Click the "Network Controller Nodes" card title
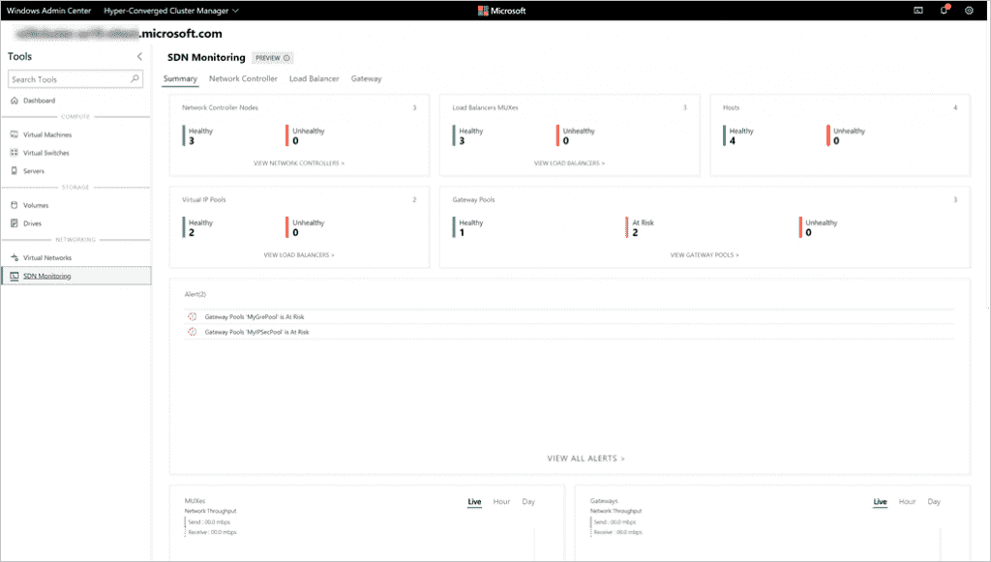Image resolution: width=991 pixels, height=562 pixels. pyautogui.click(x=220, y=108)
